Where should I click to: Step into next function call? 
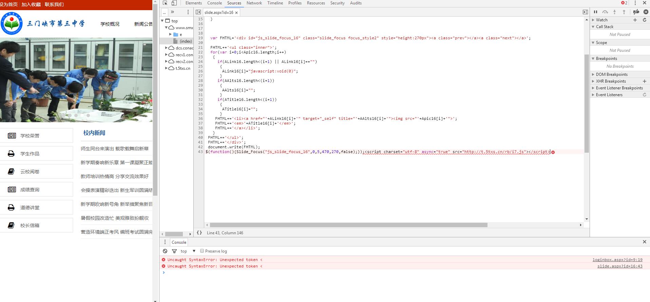(614, 12)
